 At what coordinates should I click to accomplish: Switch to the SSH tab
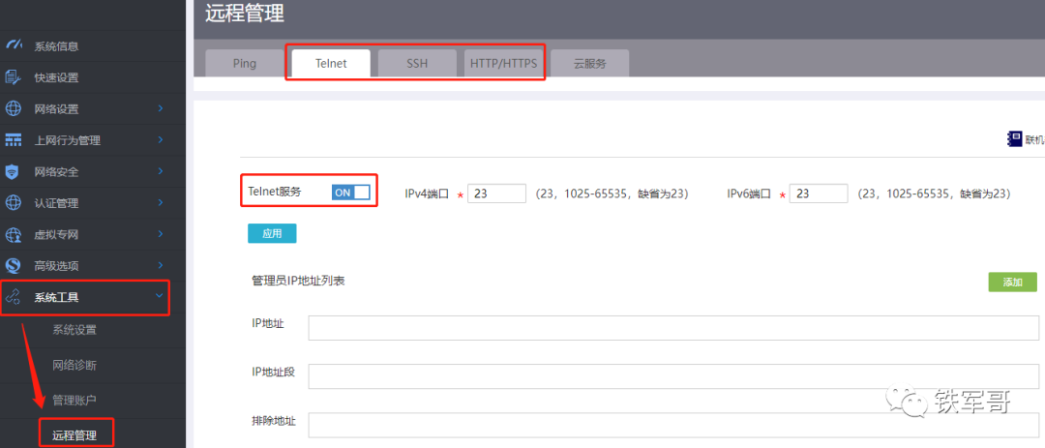coord(416,63)
